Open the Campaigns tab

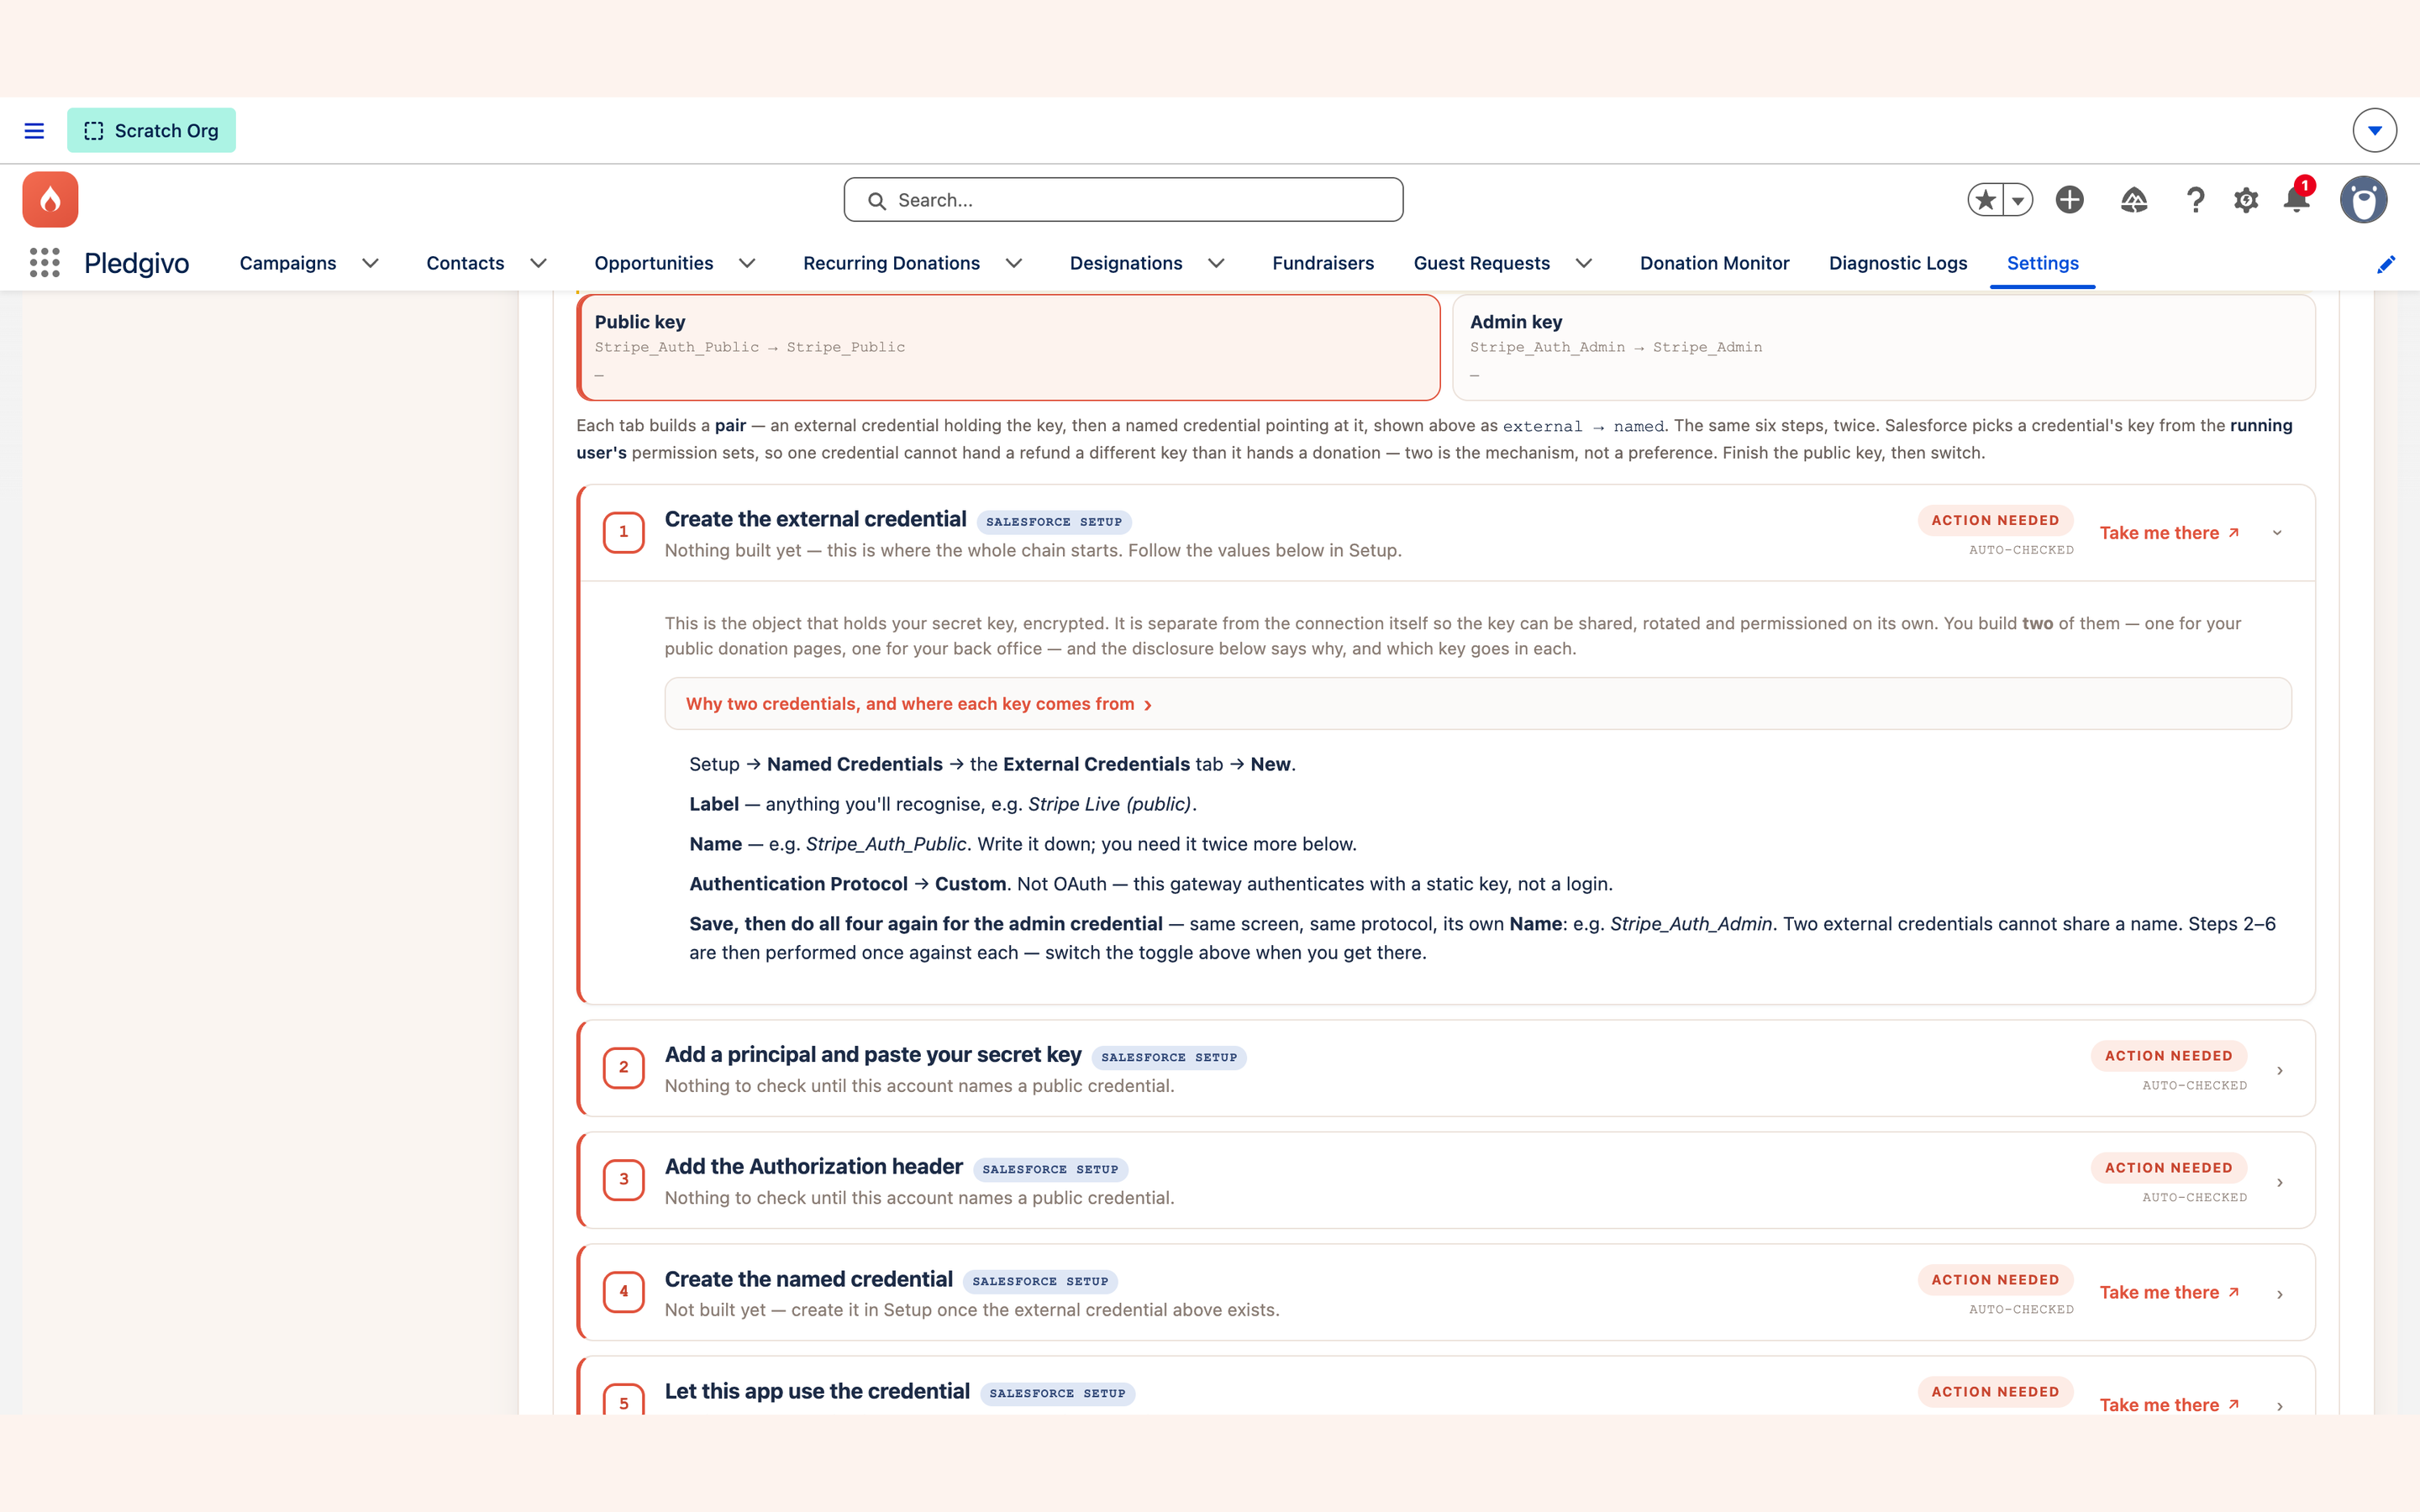(288, 263)
